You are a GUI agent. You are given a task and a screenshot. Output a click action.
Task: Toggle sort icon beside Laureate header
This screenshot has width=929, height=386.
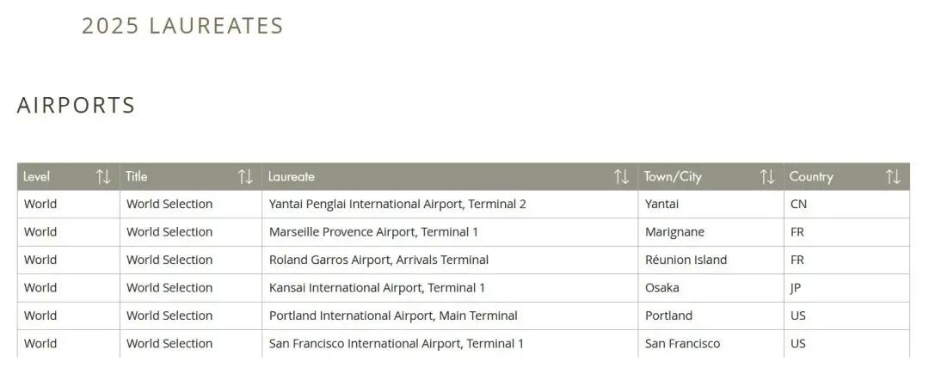pyautogui.click(x=621, y=177)
